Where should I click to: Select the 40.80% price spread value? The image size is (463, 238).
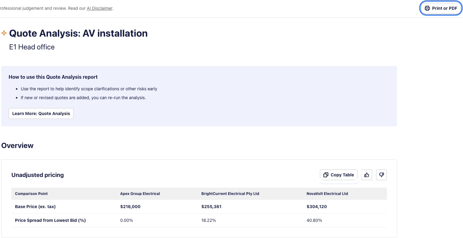pos(314,220)
